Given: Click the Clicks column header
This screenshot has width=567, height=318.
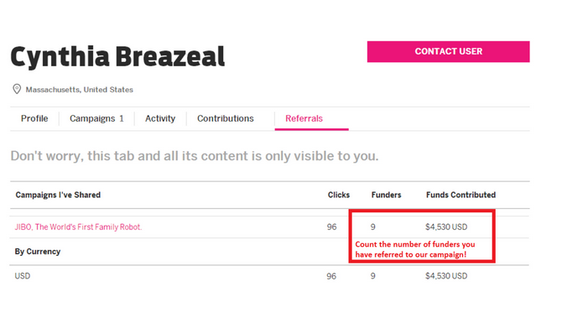Looking at the screenshot, I should (339, 195).
